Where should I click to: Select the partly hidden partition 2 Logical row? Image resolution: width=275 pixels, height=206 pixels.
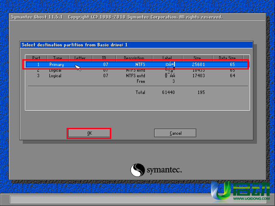(x=137, y=70)
